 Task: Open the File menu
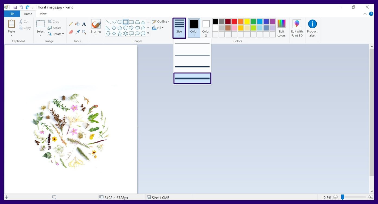[x=12, y=14]
